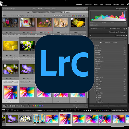129x129 pixels.
Task: Switch to the Drucken module
Action: pyautogui.click(x=116, y=4)
